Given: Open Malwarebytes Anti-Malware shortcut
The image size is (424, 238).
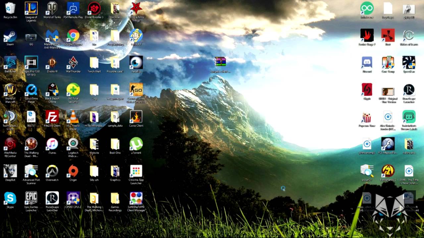Looking at the screenshot, I should coord(52,35).
